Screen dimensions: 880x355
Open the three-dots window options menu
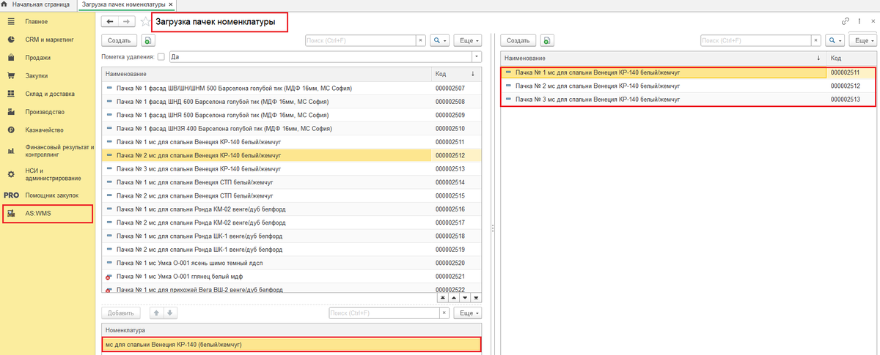(859, 21)
